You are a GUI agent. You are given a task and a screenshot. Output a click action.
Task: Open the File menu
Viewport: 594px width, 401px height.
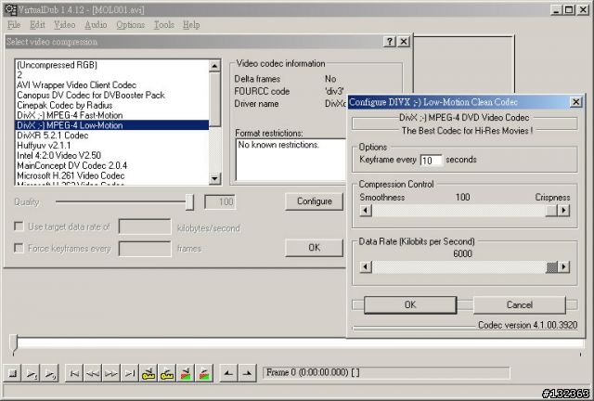tap(14, 25)
